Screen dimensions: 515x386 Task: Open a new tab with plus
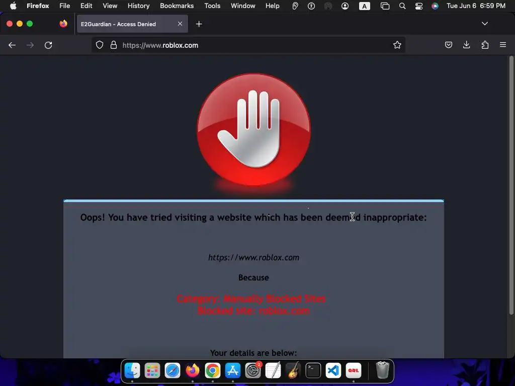coord(199,24)
